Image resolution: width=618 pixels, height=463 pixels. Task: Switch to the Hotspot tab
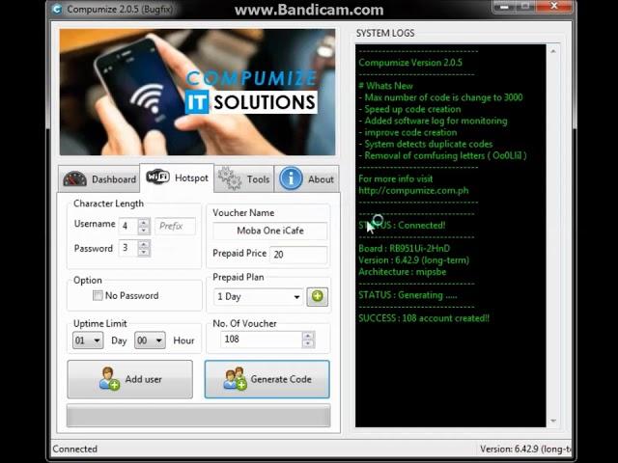[177, 177]
